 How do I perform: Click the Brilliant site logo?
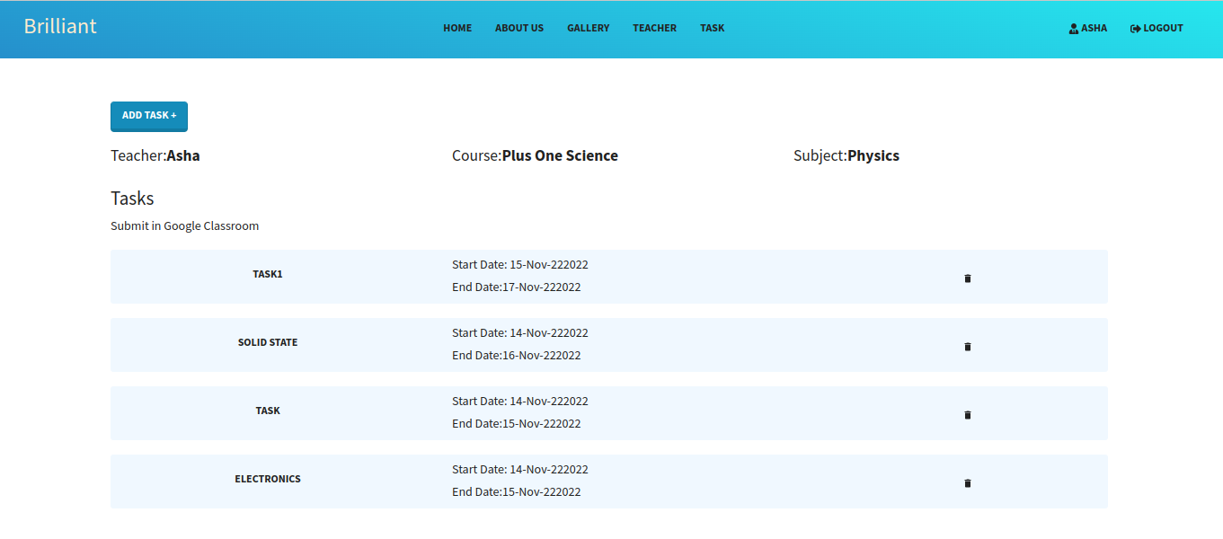coord(60,26)
